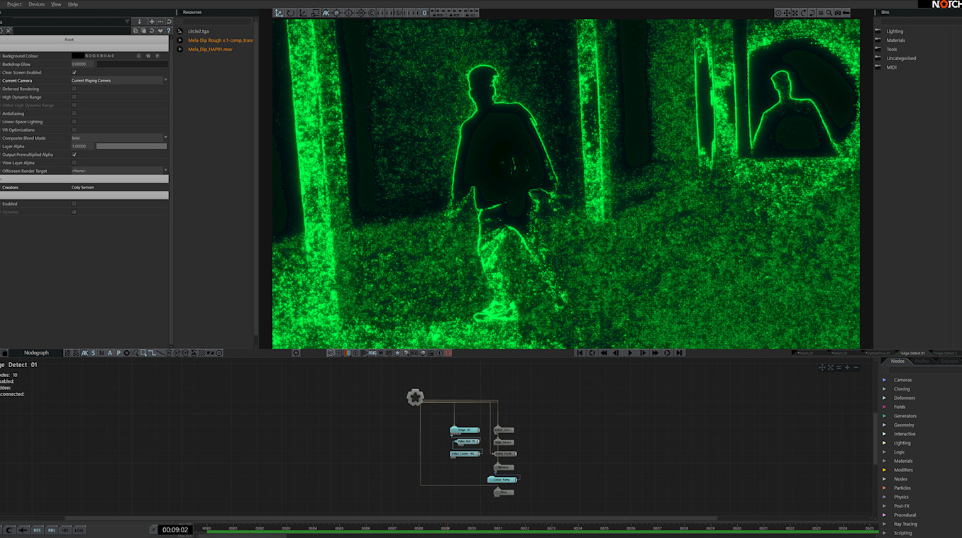
Task: Enable the Antialiasing checkbox
Action: click(74, 113)
